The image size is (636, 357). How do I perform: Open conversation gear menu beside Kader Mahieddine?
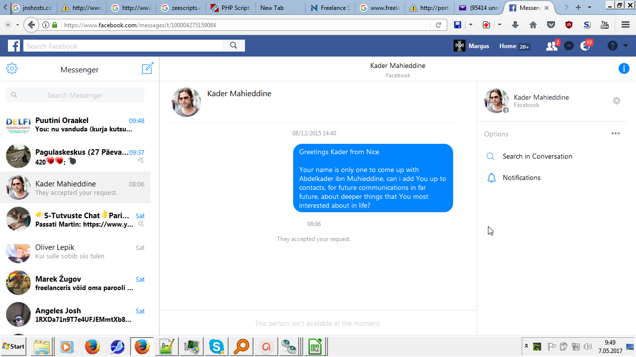click(x=617, y=101)
